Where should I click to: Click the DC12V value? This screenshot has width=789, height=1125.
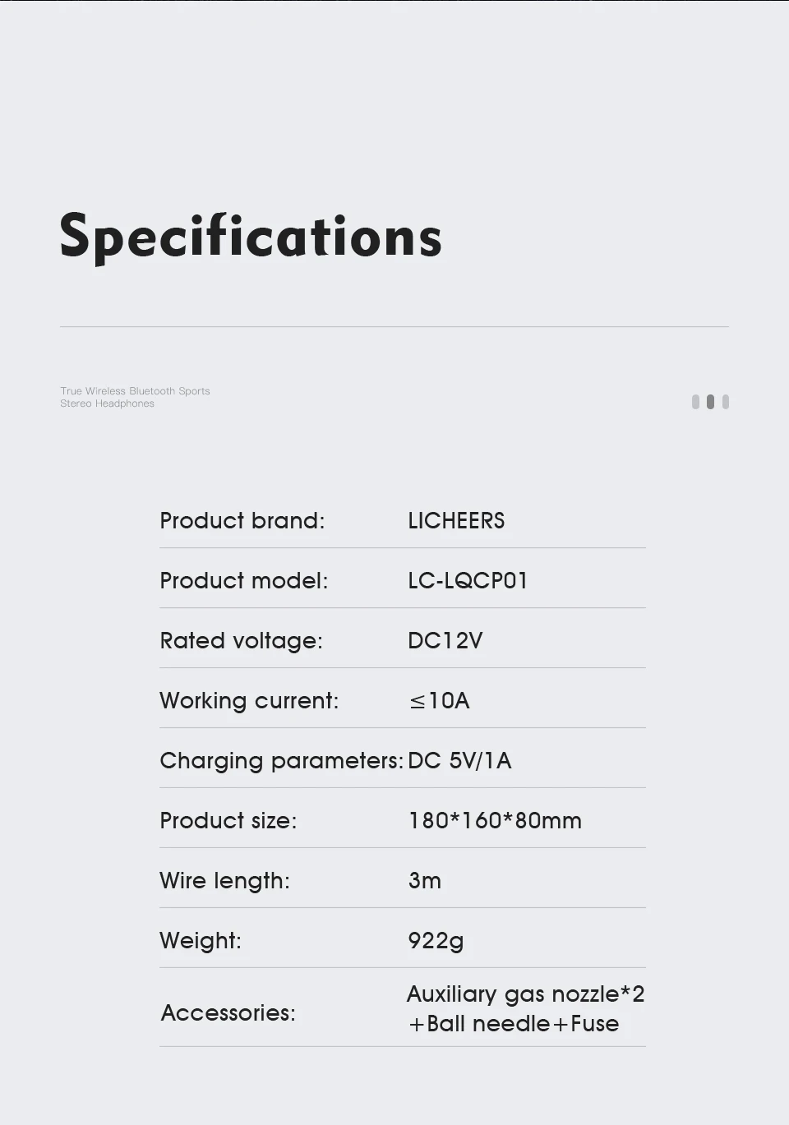445,640
